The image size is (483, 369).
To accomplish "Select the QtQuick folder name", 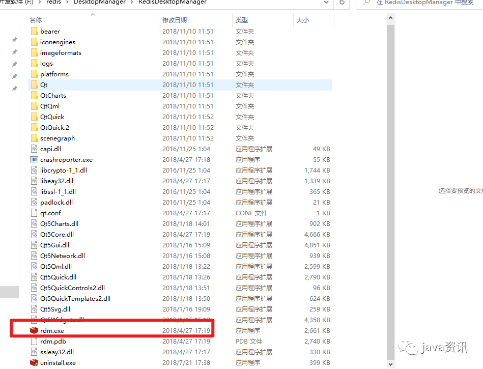I will [x=52, y=117].
